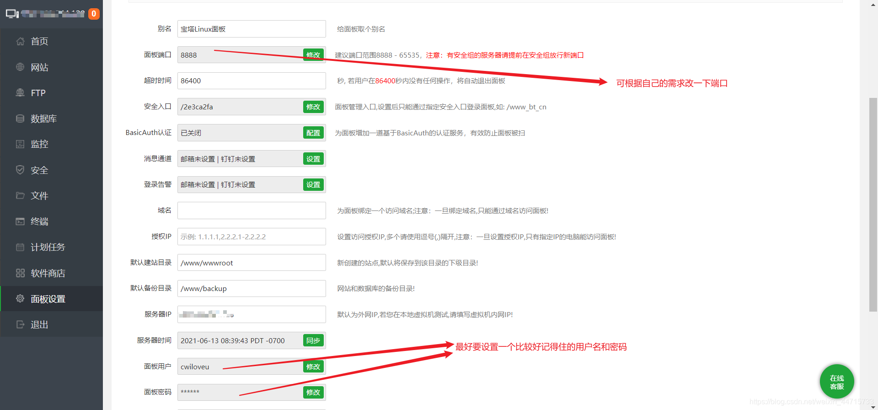Screen dimensions: 878x410
Task: Open the 软件商店 menu item
Action: click(52, 273)
